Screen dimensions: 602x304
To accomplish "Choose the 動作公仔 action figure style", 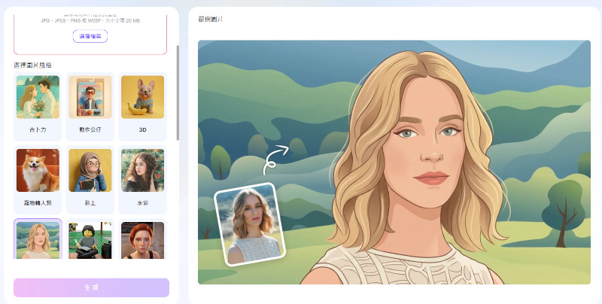I will tap(90, 97).
